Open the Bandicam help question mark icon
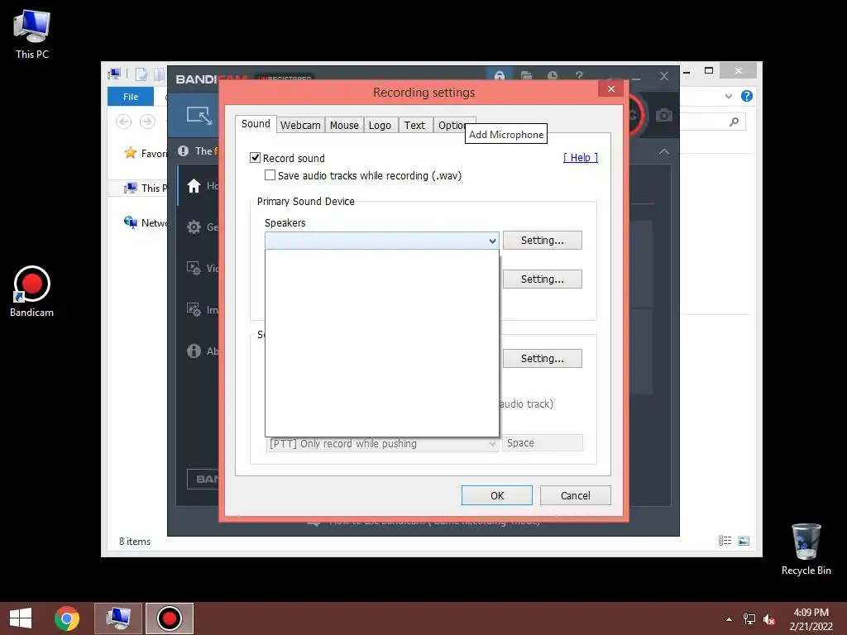The height and width of the screenshot is (635, 847). 579,75
